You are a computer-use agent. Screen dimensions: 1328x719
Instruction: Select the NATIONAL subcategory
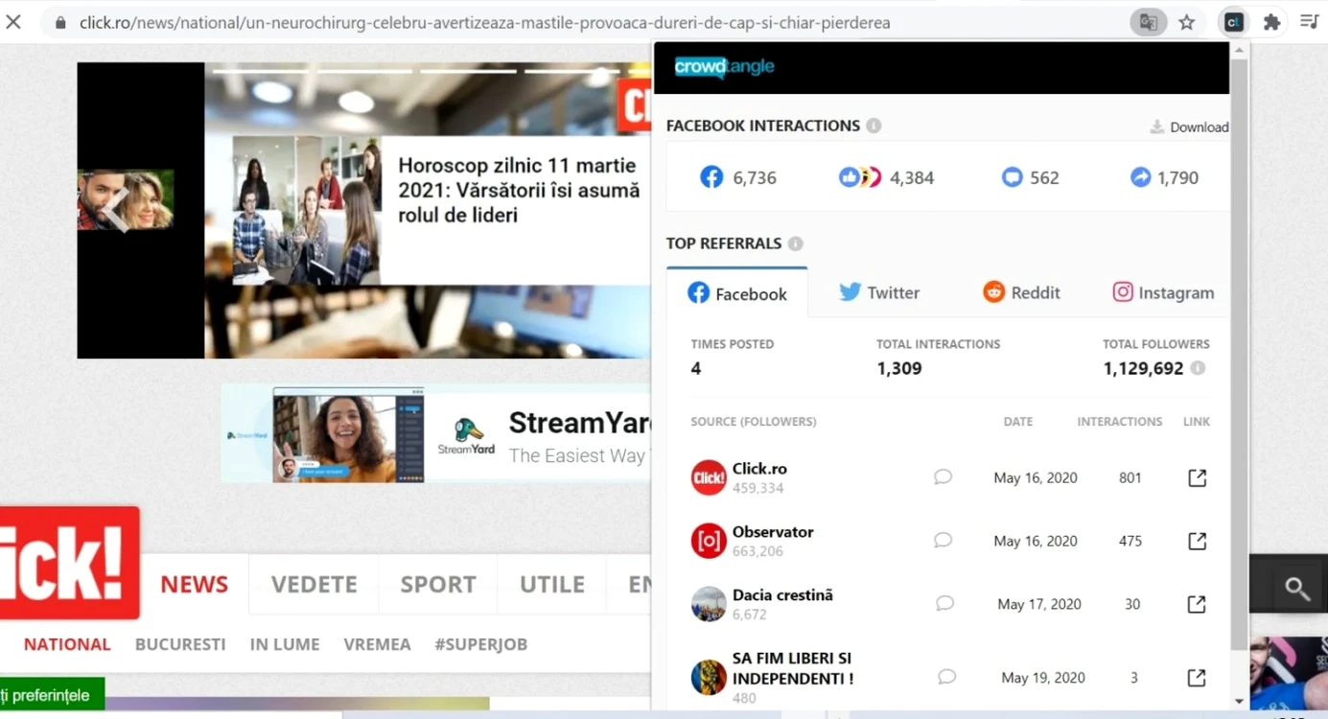pos(67,644)
